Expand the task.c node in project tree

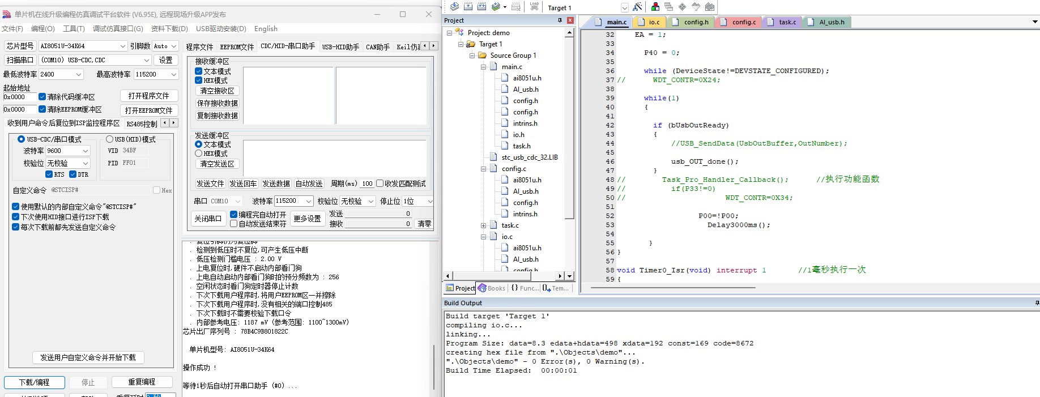pyautogui.click(x=483, y=225)
